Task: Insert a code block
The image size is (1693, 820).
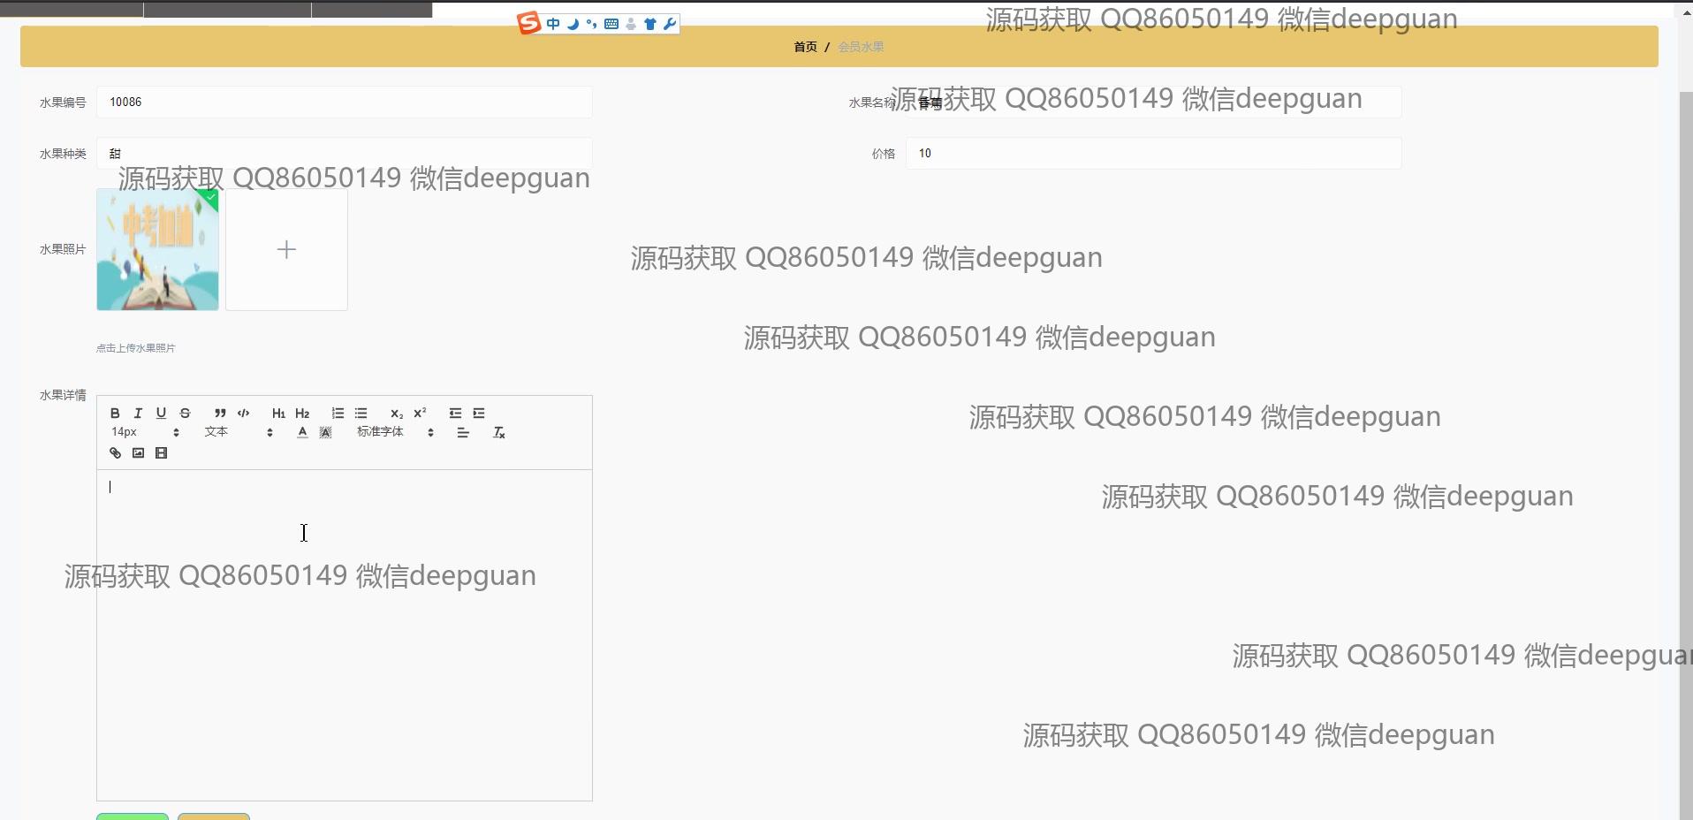Action: click(244, 414)
